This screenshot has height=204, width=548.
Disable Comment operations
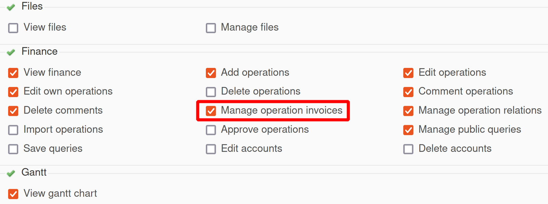408,92
